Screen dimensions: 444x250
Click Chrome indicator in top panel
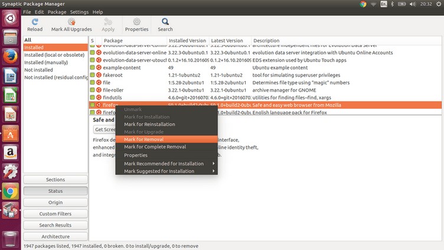363,4
